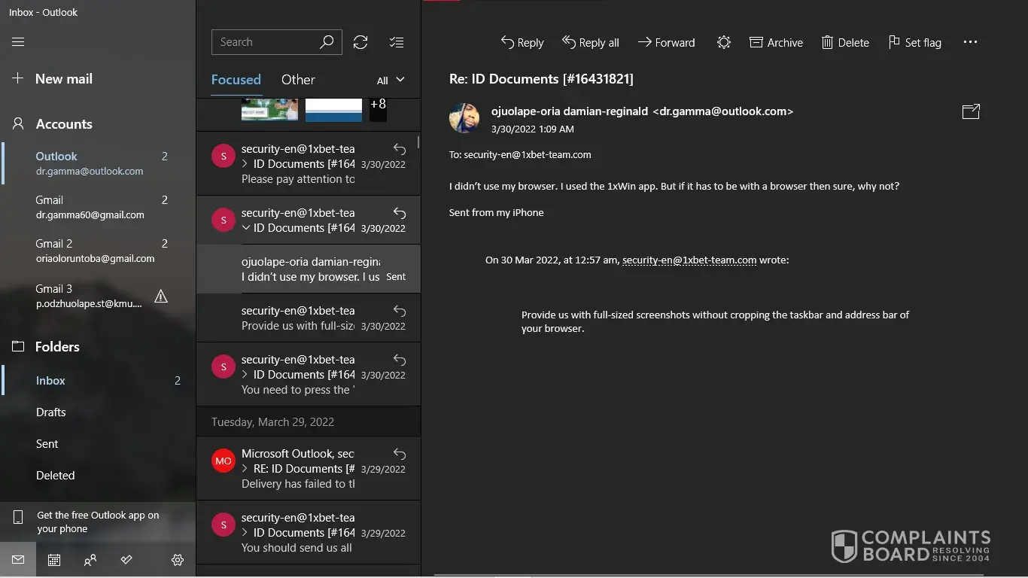Click the security-en@1xbet-team.com link in quote
Screen dimensions: 1028x578
(x=689, y=260)
